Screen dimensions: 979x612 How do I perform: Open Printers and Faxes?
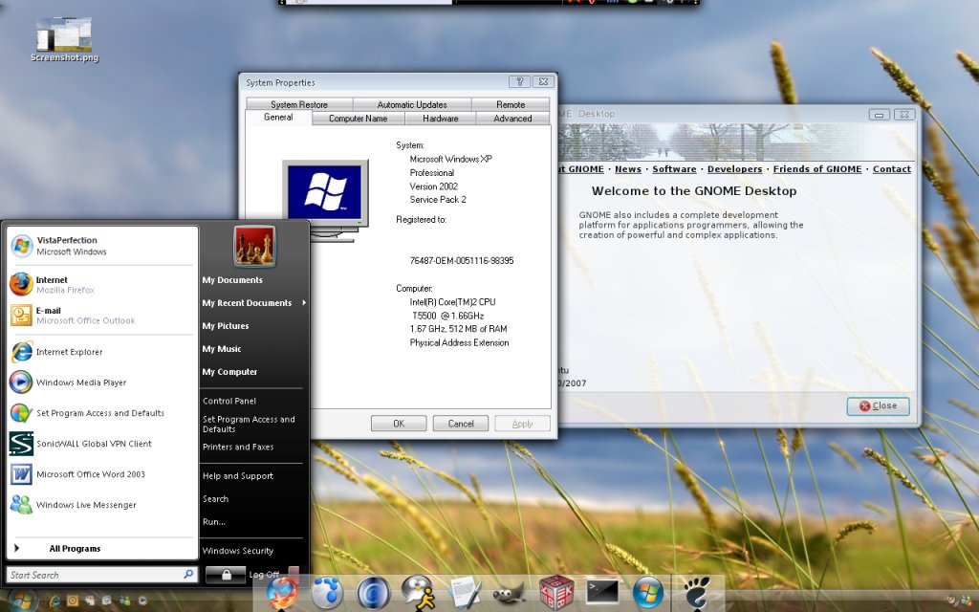(x=238, y=448)
